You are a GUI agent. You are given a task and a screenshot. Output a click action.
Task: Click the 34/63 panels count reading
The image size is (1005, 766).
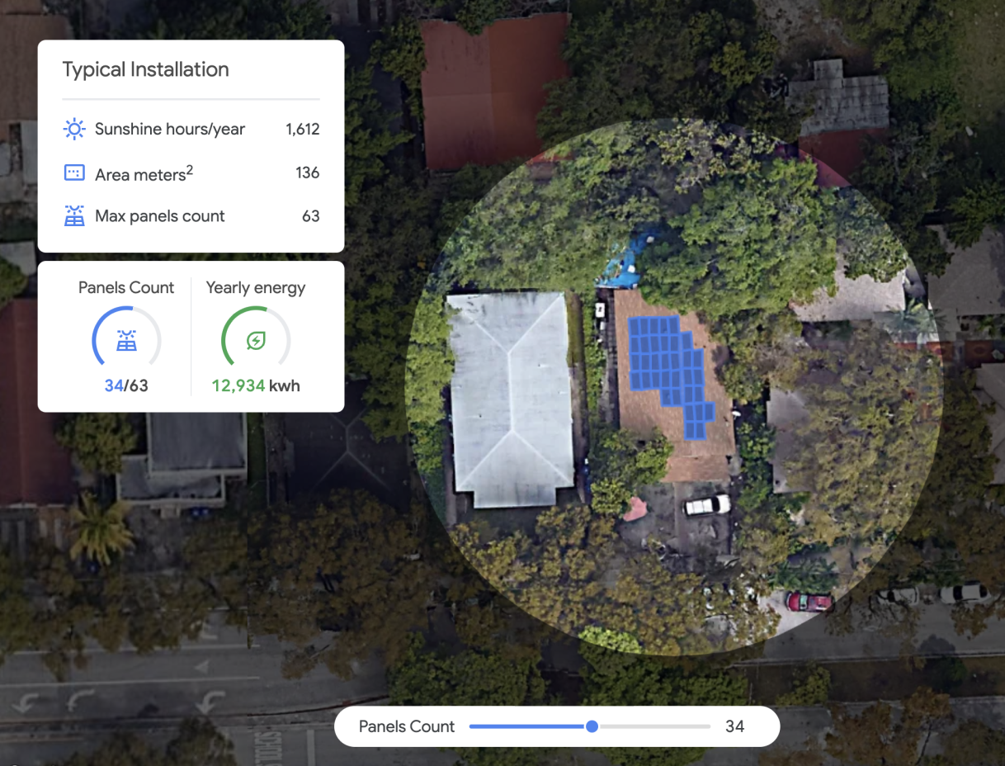pos(126,385)
